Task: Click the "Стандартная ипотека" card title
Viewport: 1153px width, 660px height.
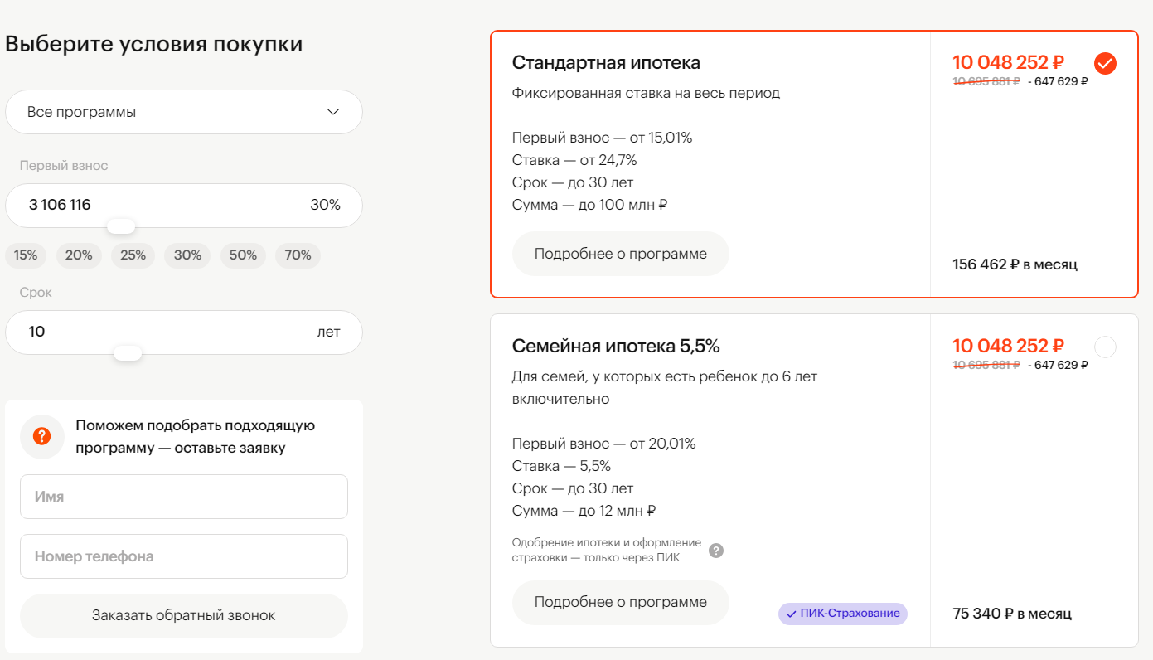Action: 606,63
